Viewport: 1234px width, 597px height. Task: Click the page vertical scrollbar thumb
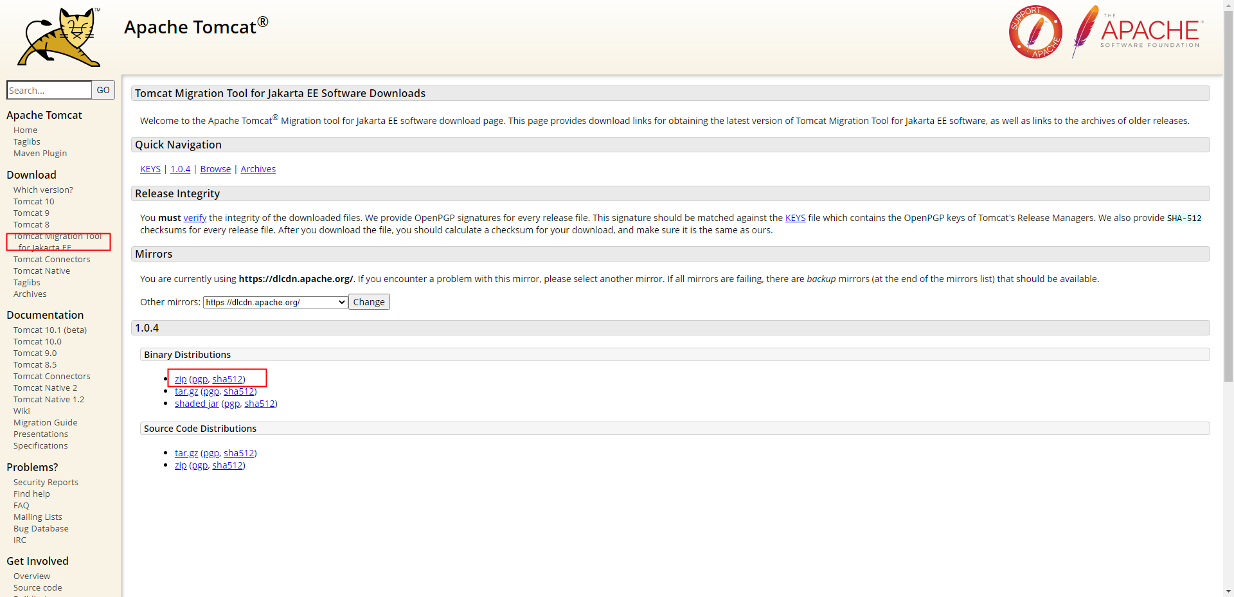pyautogui.click(x=1228, y=196)
